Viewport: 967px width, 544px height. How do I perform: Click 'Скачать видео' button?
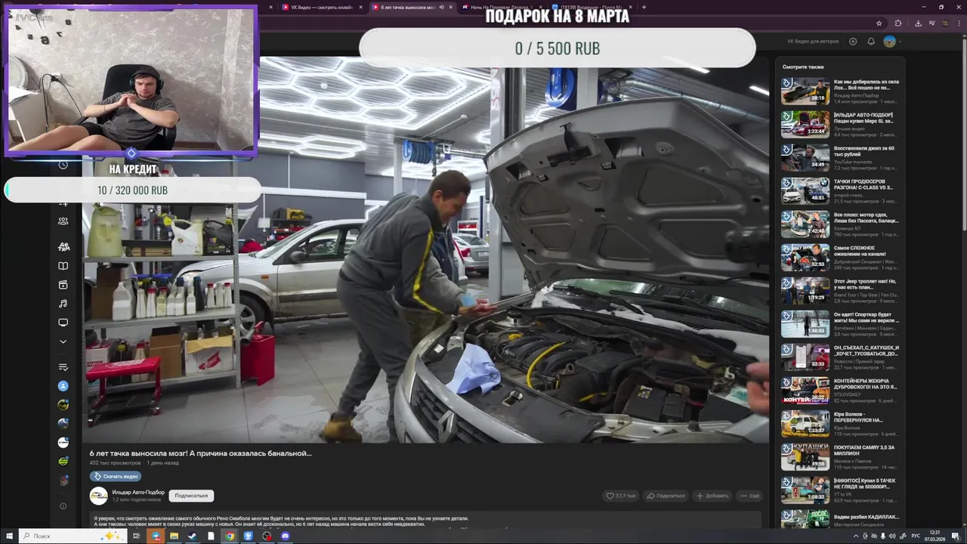tap(116, 476)
